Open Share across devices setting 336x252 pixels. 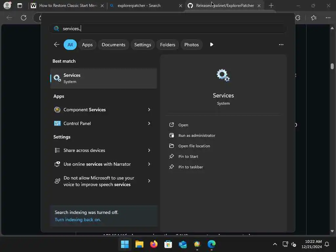point(103,150)
